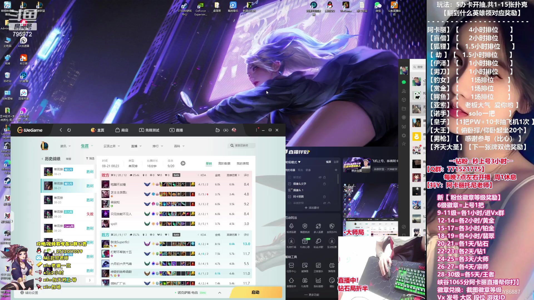Screen dimensions: 534x300
Task: Open the WeGame download manager icon
Action: [x=226, y=130]
